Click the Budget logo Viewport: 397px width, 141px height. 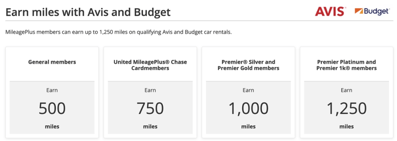pos(372,11)
